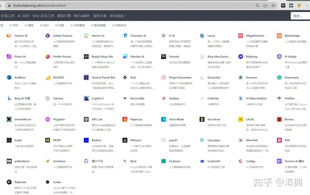Switch to the AI 设计 tab
This screenshot has height=195, width=310.
coord(44,25)
